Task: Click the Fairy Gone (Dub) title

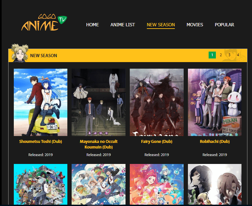Action: tap(157, 142)
